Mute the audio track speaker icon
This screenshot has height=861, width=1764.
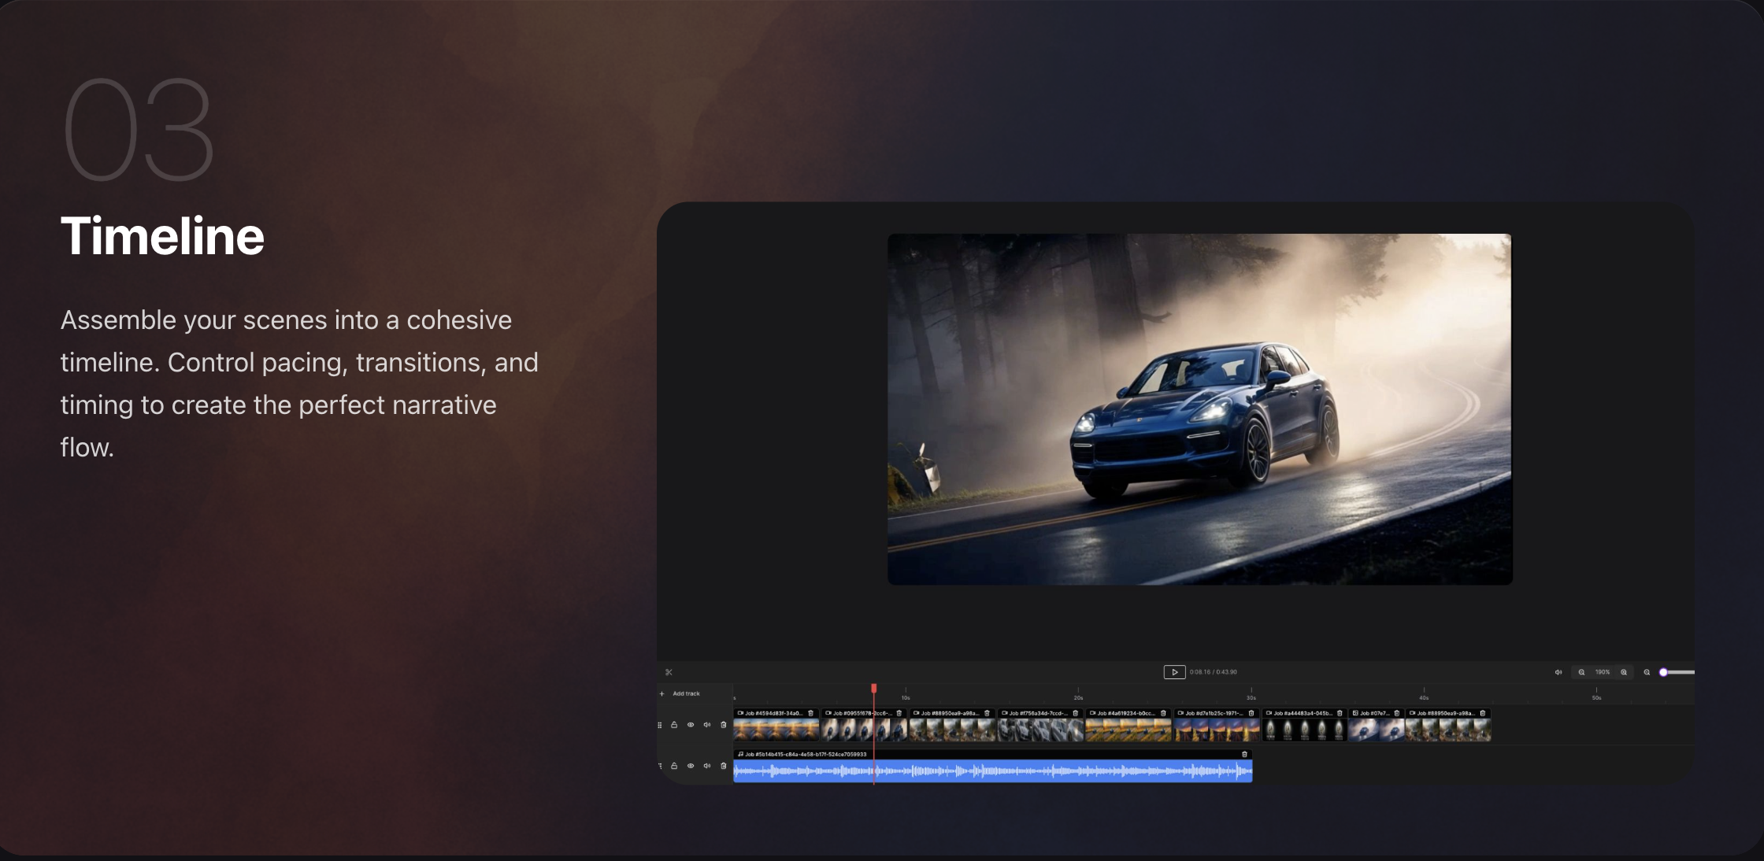coord(707,766)
